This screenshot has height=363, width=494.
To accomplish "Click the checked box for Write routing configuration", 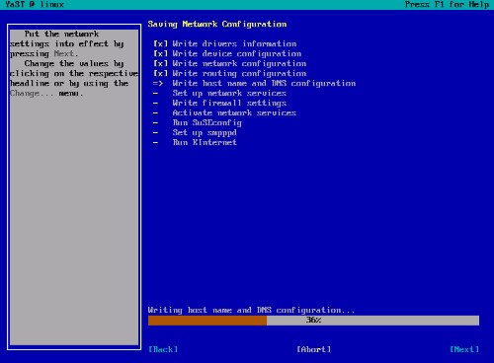I will [160, 73].
